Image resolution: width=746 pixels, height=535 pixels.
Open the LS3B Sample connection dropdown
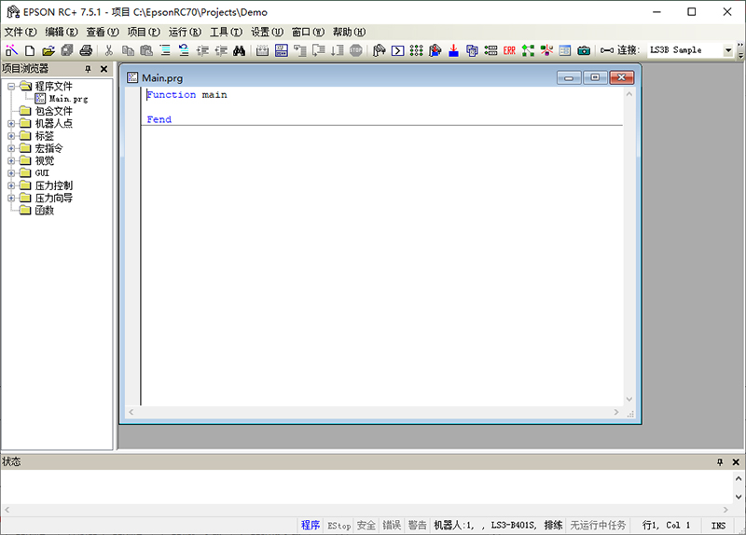tap(728, 50)
